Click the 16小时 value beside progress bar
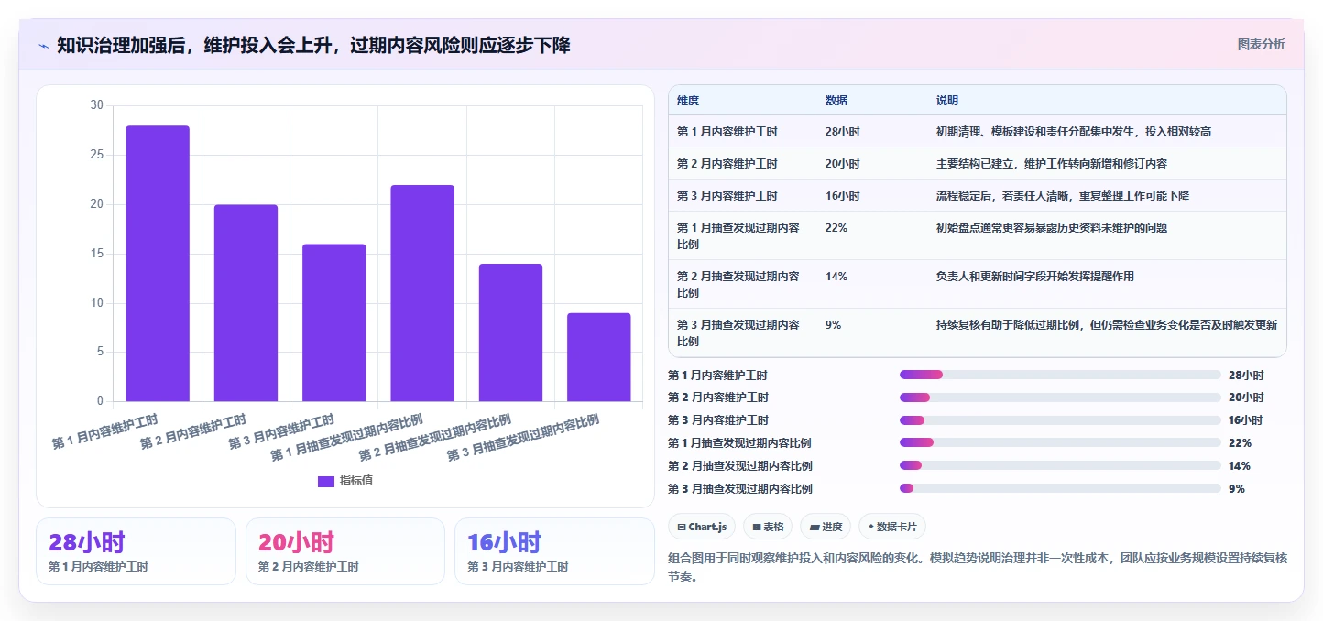This screenshot has width=1323, height=621. tap(1246, 420)
